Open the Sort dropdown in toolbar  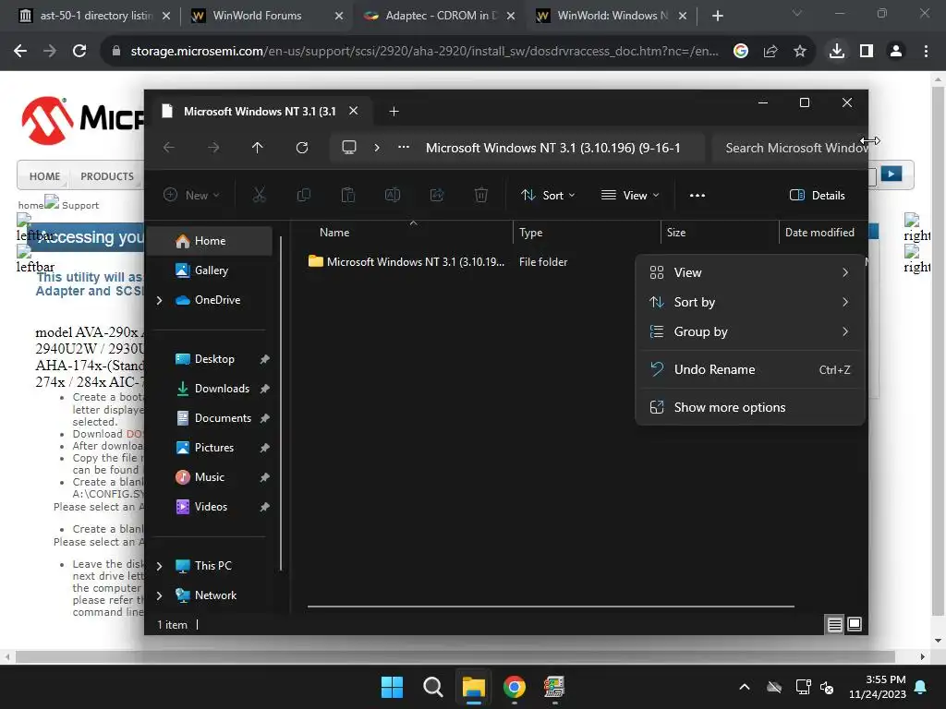[548, 195]
